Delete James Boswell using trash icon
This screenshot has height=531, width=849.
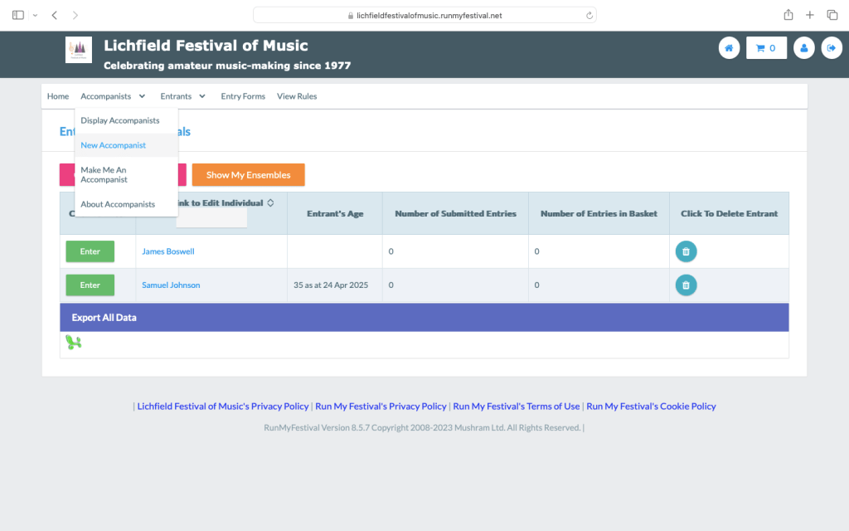pos(686,251)
